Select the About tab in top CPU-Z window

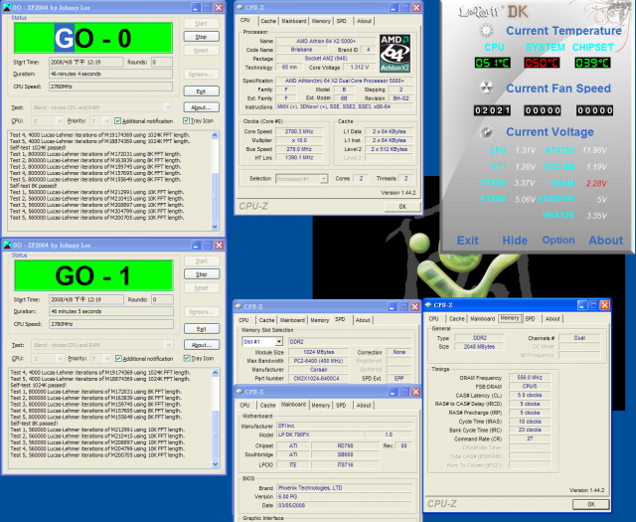[x=364, y=21]
